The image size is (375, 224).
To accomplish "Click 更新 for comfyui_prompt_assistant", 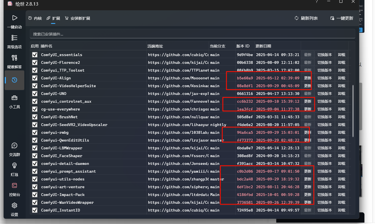I will point(308,171).
